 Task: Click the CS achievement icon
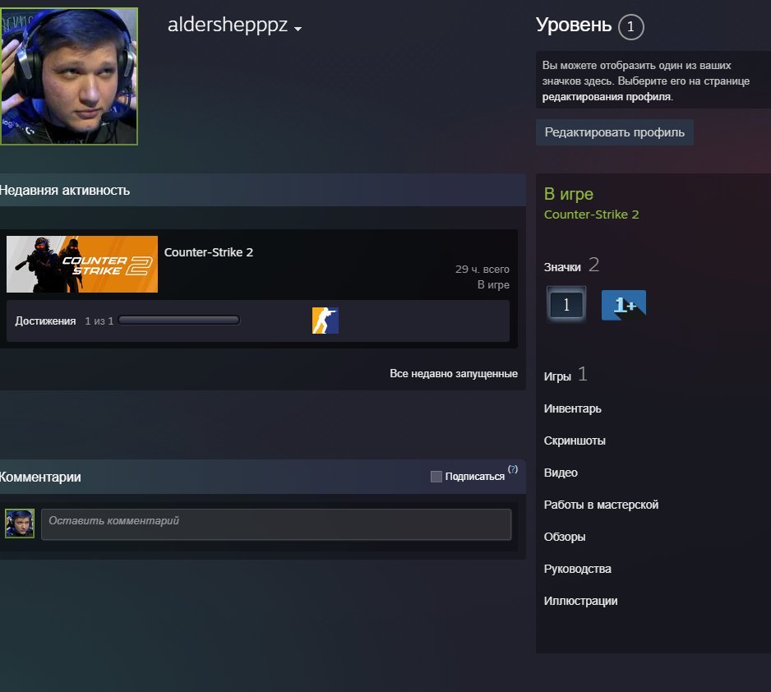325,321
